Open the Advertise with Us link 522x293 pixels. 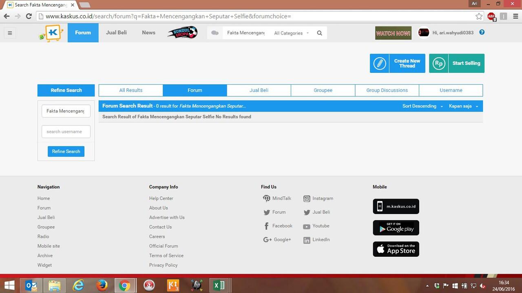[167, 217]
